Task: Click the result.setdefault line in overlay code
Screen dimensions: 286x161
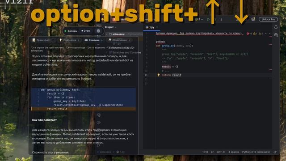Action: pos(88,105)
